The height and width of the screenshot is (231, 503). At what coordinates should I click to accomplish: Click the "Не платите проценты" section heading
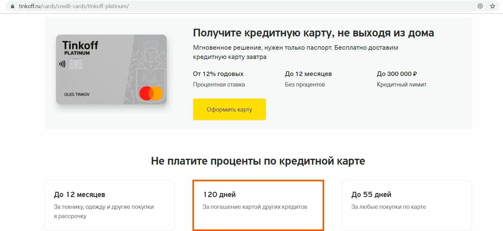[258, 161]
